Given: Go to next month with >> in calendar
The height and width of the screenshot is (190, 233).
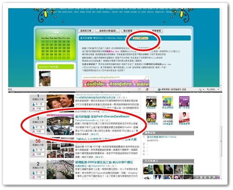Looking at the screenshot, I should (x=67, y=35).
